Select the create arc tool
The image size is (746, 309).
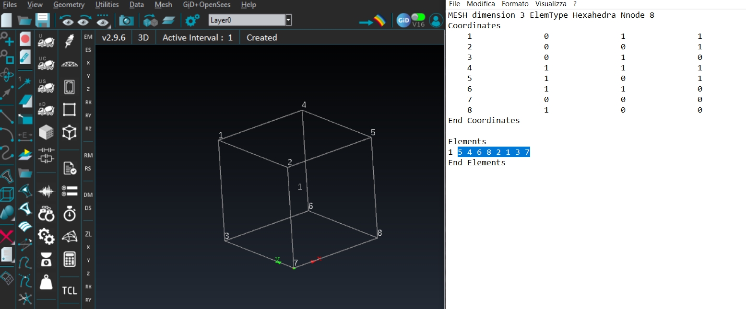coord(7,135)
